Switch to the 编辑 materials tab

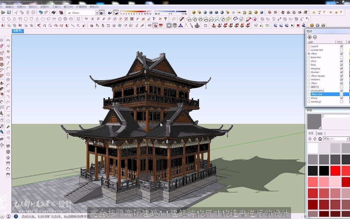(320, 134)
